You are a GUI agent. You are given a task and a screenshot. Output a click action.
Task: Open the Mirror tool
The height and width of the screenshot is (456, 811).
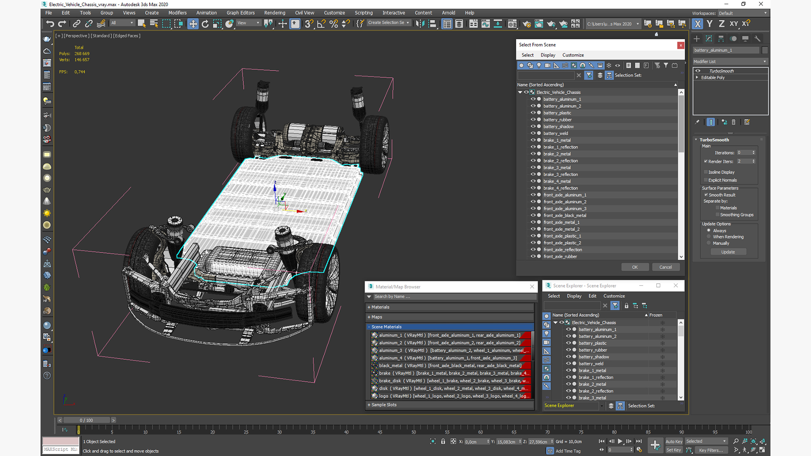420,24
